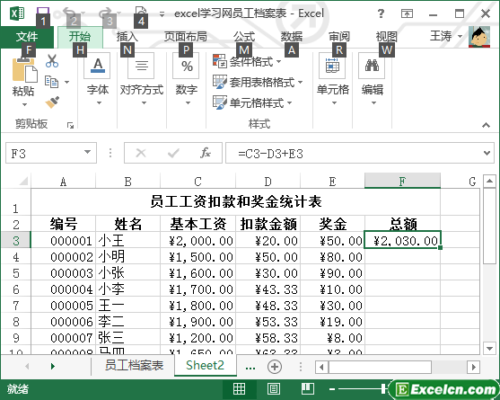Click the Enter checkmark in formula bar
The height and width of the screenshot is (400, 500).
tap(173, 153)
